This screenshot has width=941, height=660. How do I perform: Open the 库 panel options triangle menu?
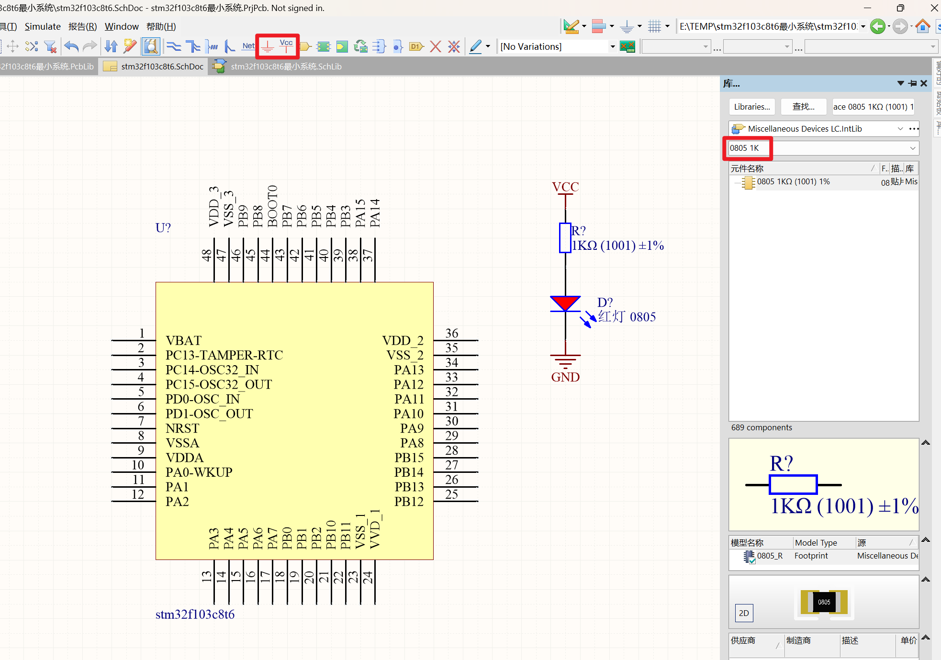[900, 83]
